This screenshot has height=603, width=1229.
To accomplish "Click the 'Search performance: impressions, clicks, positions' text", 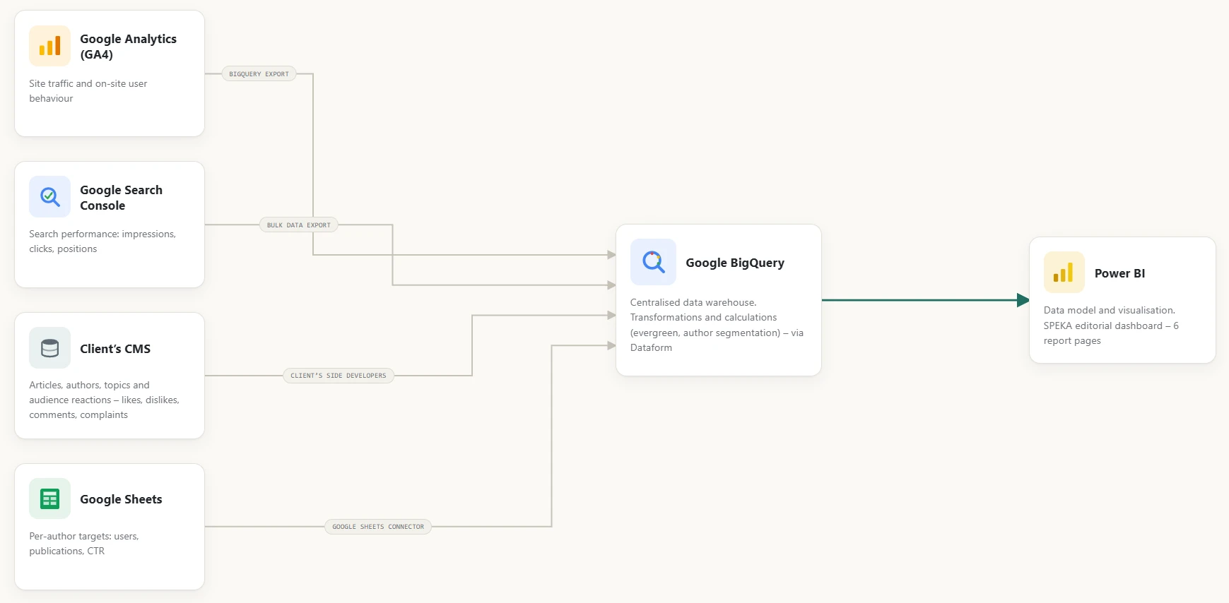I will click(102, 241).
